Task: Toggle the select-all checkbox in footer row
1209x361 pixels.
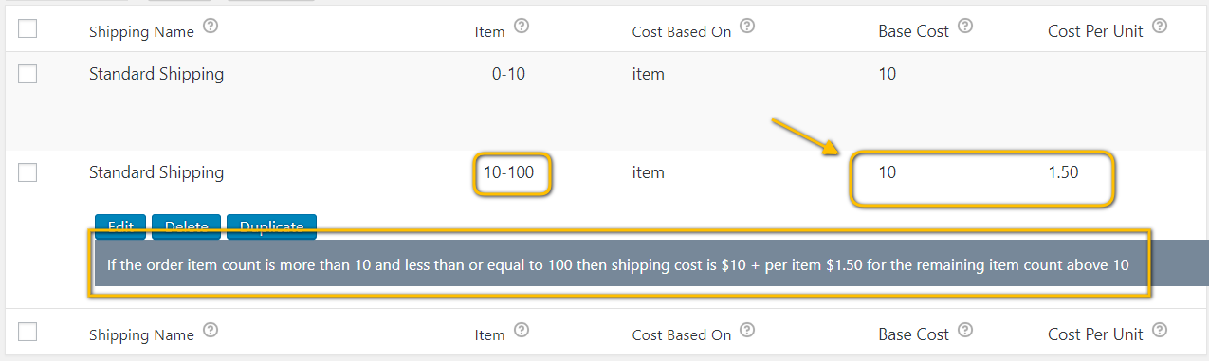Action: 27,333
